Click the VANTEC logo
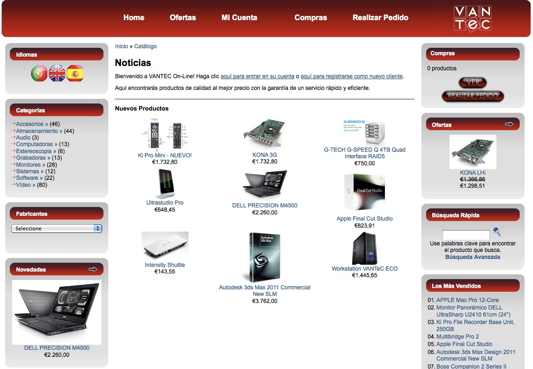This screenshot has height=369, width=533. coord(472,19)
